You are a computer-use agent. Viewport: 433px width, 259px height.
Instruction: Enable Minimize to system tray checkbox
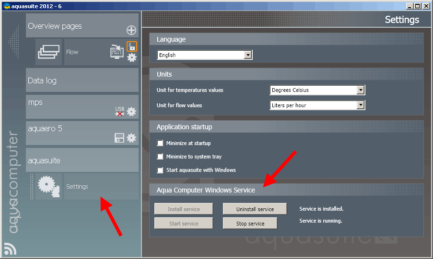160,157
